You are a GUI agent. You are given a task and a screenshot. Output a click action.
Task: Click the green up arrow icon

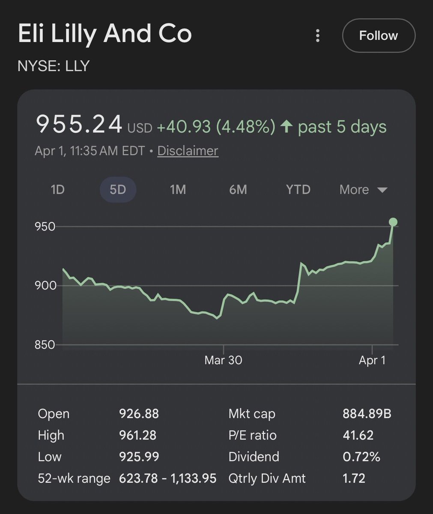pos(286,126)
